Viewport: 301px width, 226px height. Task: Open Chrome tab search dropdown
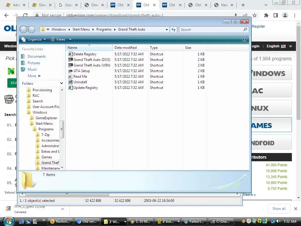click(266, 5)
